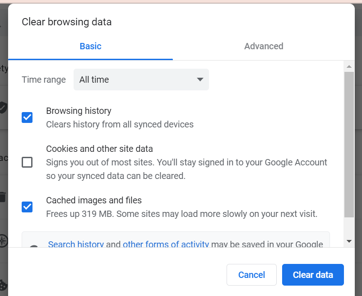Switch to the Advanced tab
Image resolution: width=362 pixels, height=296 pixels.
tap(264, 46)
